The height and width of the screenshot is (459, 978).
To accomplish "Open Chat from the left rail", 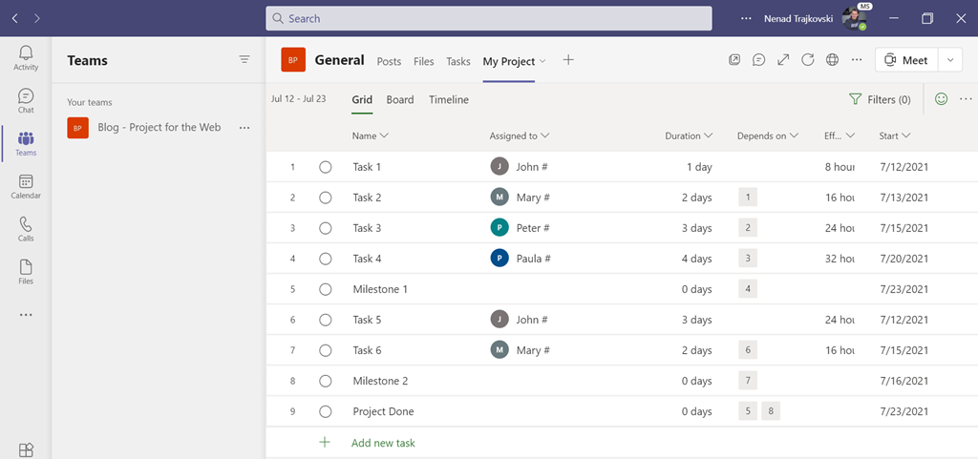I will coord(26,100).
